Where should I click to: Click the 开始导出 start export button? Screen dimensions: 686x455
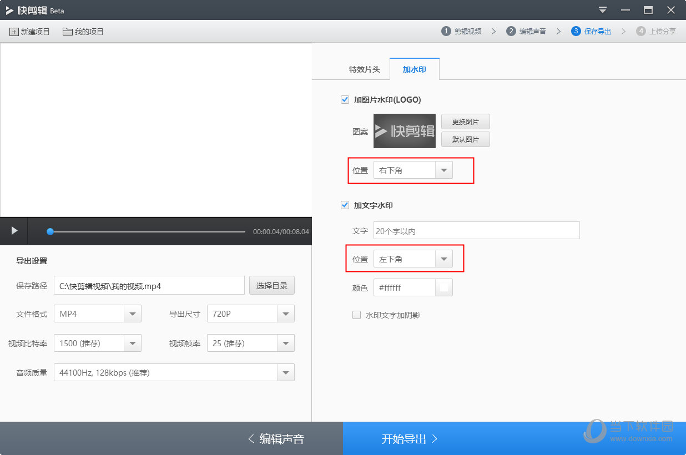410,439
